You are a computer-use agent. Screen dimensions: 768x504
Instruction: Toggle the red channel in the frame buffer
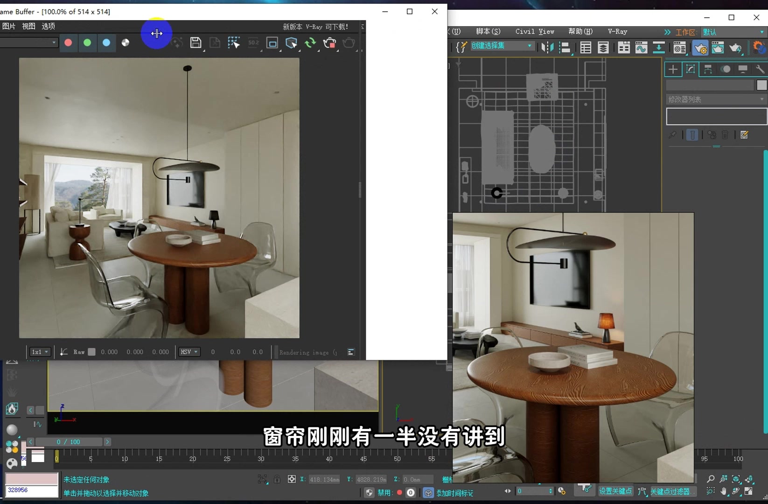tap(68, 42)
